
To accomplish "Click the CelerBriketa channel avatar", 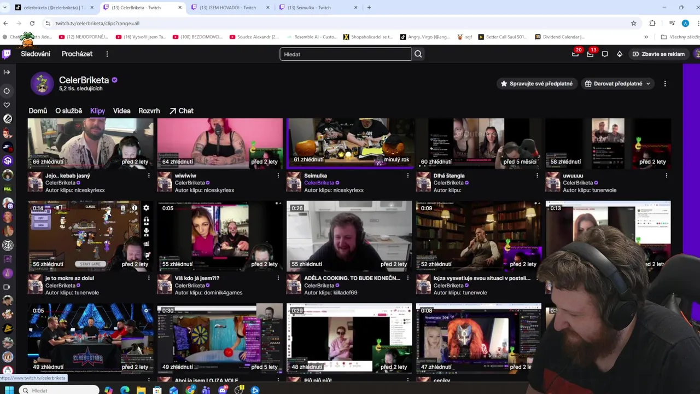I will tap(42, 84).
